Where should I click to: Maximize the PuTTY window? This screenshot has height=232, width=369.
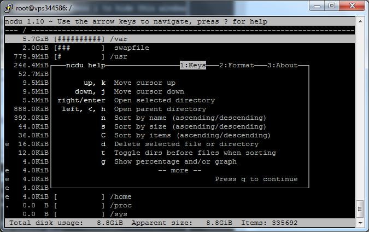point(332,6)
